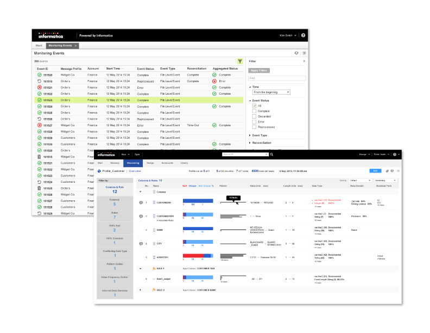The width and height of the screenshot is (430, 333).
Task: Open Time 'From the beginning' dropdown
Action: point(271,92)
